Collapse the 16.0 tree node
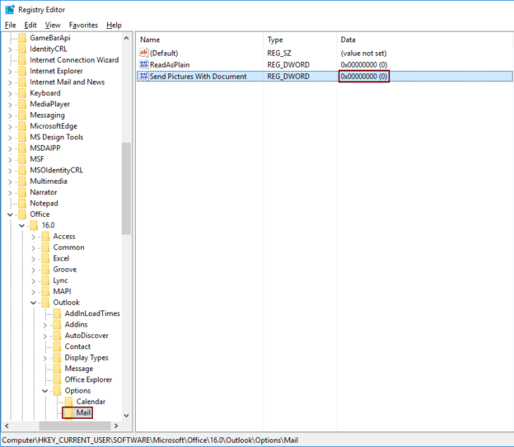This screenshot has height=447, width=514. click(21, 226)
